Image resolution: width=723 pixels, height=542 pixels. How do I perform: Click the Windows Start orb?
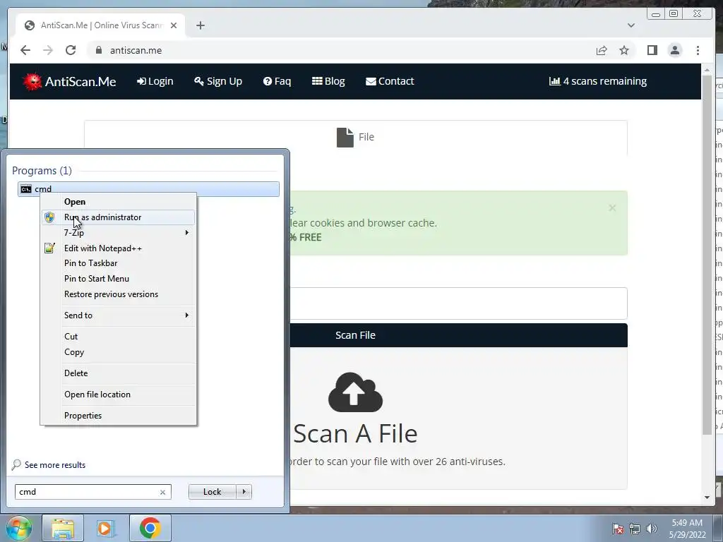click(19, 528)
